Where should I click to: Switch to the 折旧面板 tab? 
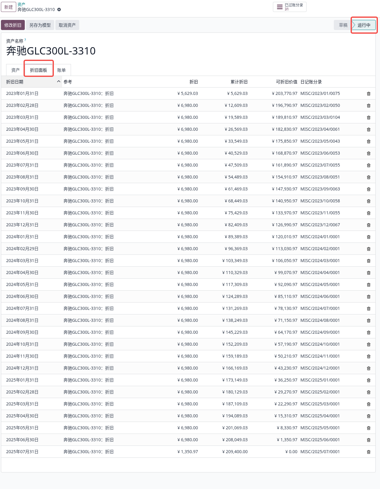point(39,70)
